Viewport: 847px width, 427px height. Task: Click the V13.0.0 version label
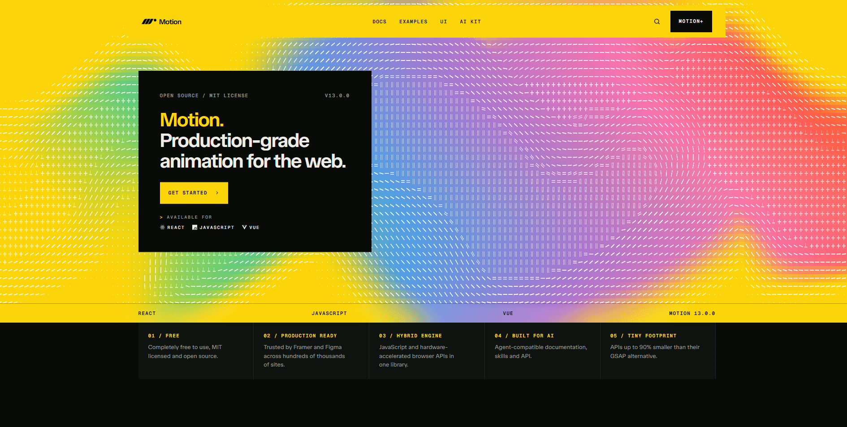click(x=337, y=95)
